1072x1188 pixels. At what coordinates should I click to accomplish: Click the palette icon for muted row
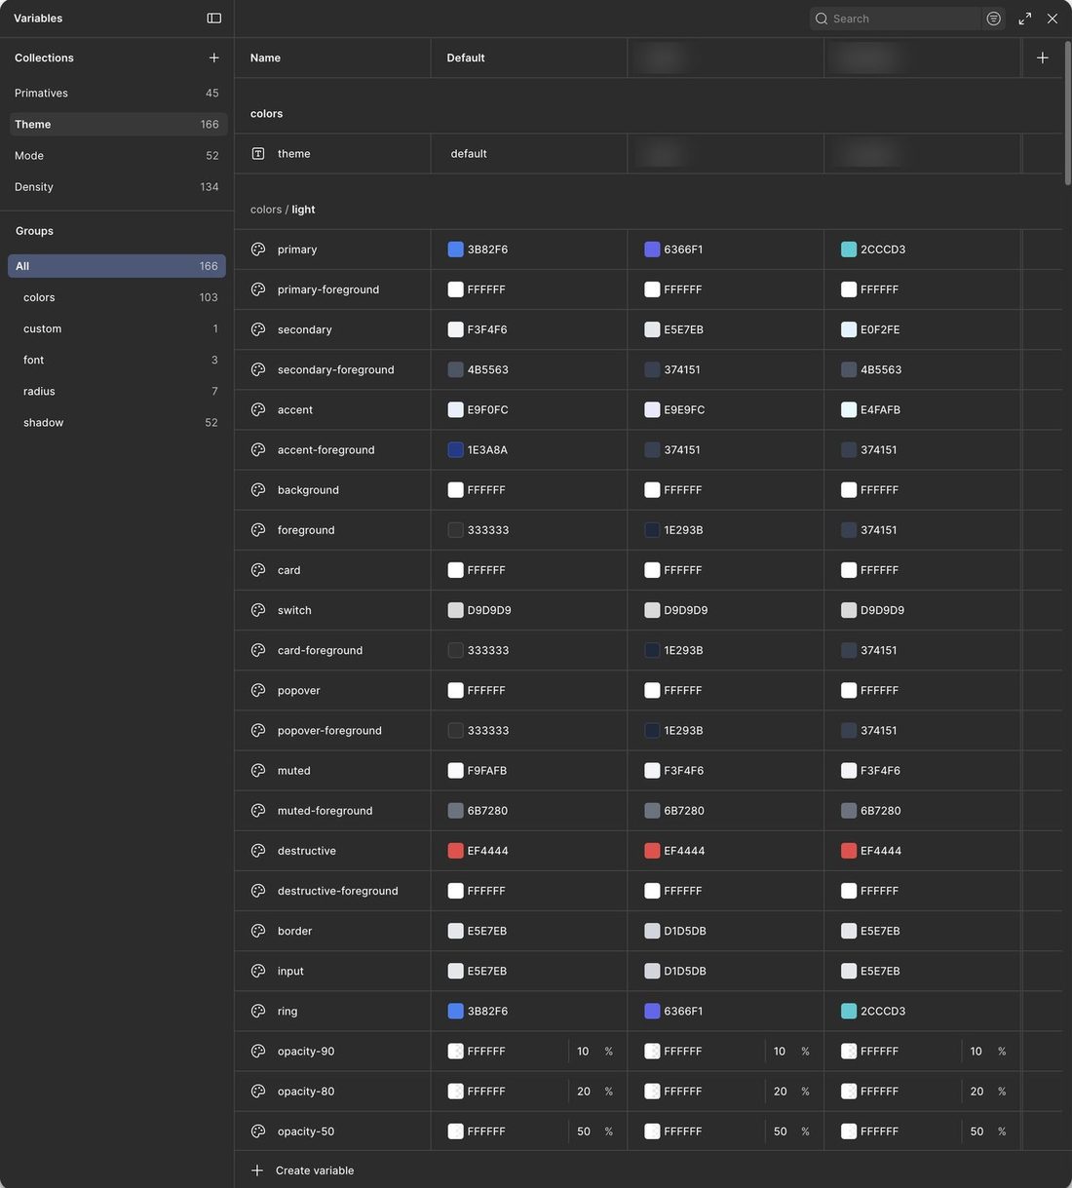click(x=258, y=771)
